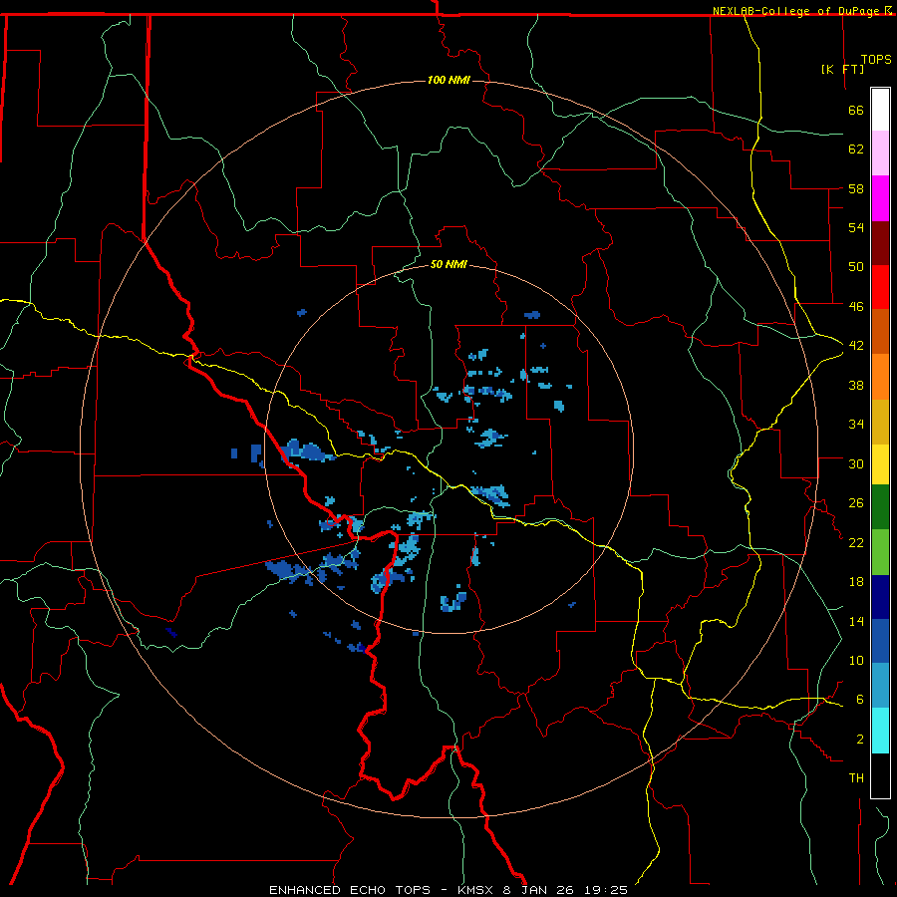This screenshot has width=897, height=897.
Task: Click the 50 NMI range ring label
Action: pyautogui.click(x=448, y=264)
